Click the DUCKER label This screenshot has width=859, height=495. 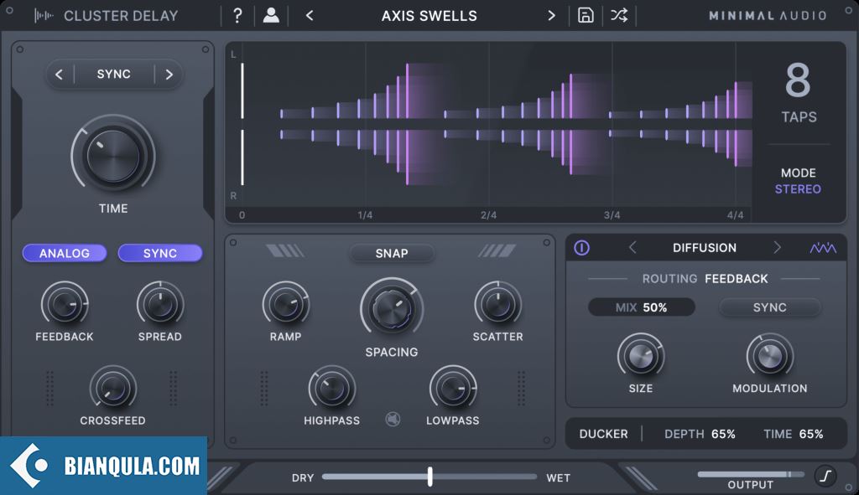tap(603, 434)
